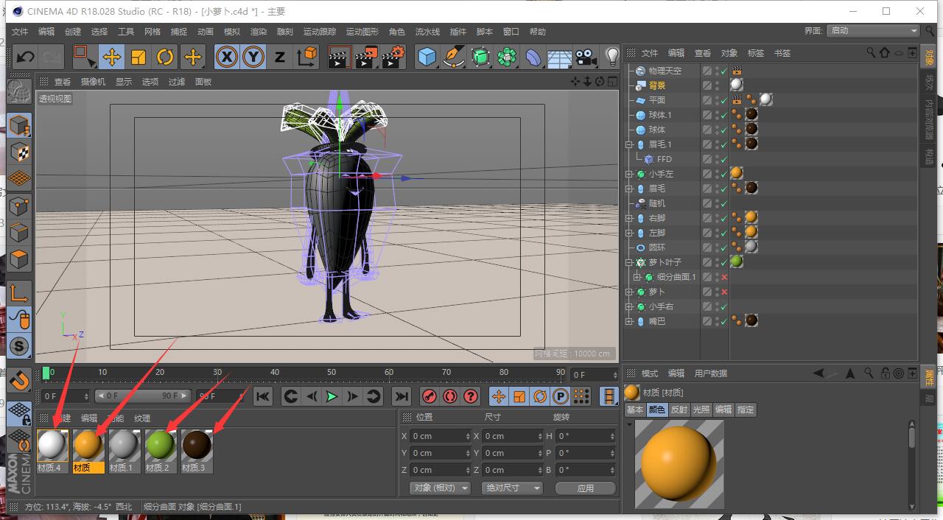Image resolution: width=943 pixels, height=520 pixels.
Task: Switch to the 光照 tab
Action: click(701, 410)
